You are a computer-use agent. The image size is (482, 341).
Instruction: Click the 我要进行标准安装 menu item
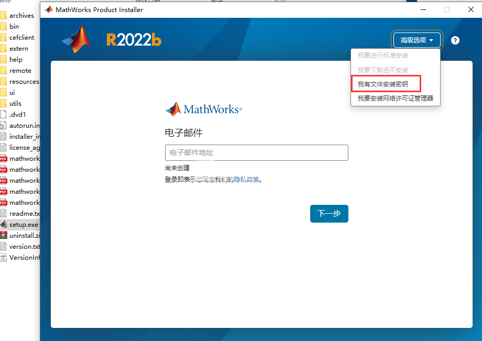382,56
